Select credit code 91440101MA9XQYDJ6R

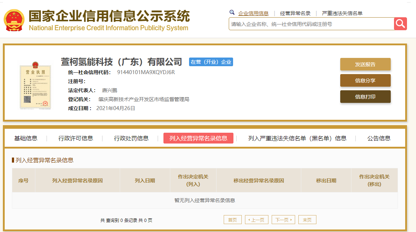(x=146, y=72)
